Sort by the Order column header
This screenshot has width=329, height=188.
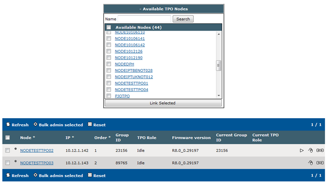coord(102,138)
